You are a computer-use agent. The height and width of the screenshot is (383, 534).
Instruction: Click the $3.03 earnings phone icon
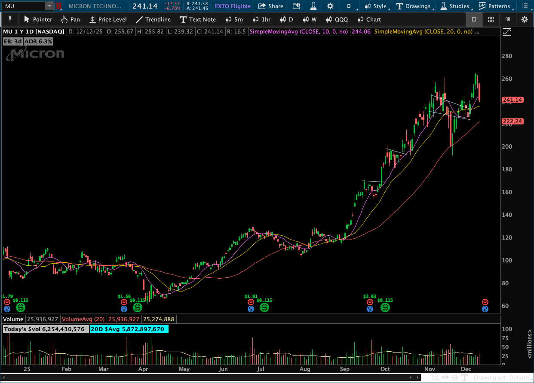(x=370, y=302)
